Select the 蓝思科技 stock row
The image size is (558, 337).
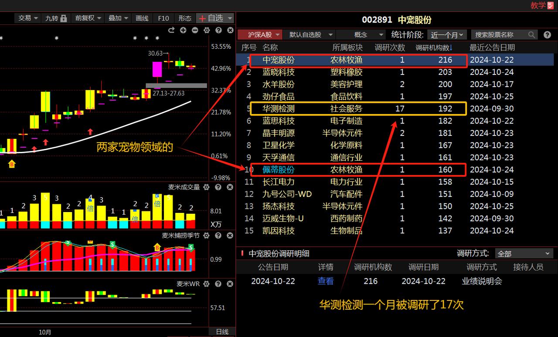tap(395, 121)
